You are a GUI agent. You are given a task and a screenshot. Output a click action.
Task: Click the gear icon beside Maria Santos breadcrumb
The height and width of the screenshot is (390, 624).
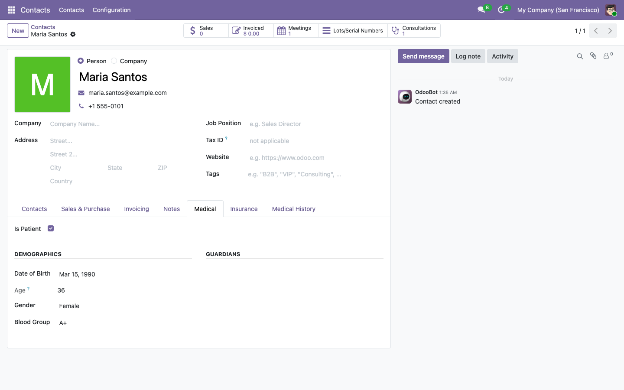click(x=73, y=34)
